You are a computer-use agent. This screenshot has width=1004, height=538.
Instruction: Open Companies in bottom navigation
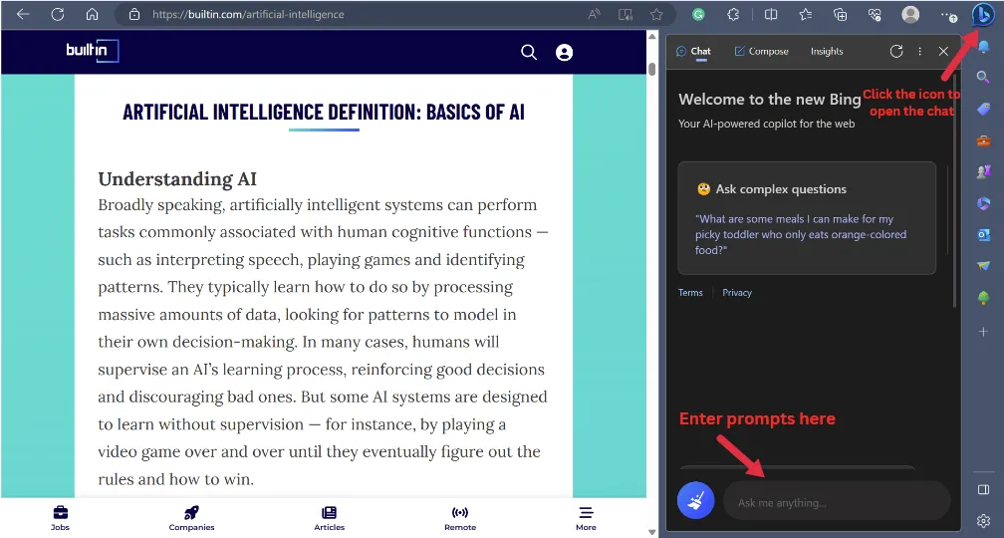tap(191, 518)
